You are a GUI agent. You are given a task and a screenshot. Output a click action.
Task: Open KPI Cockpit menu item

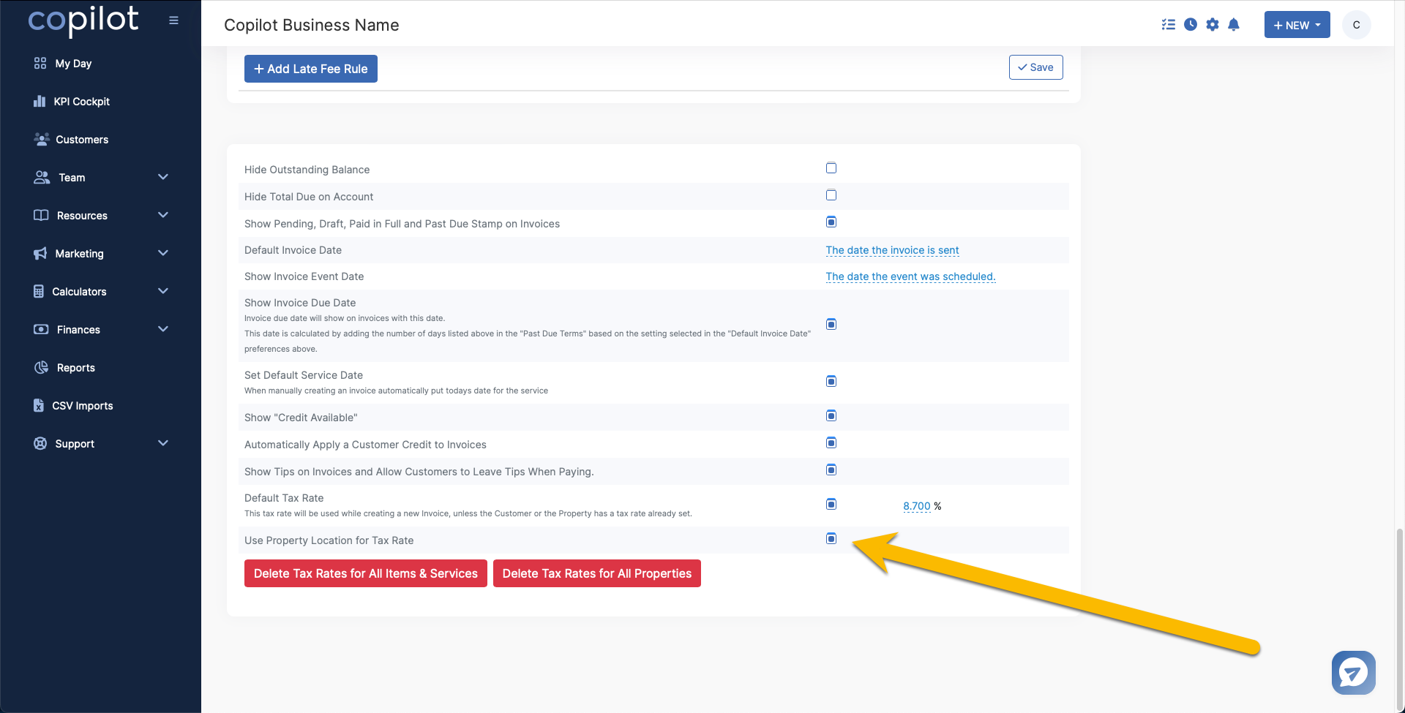[x=81, y=102]
